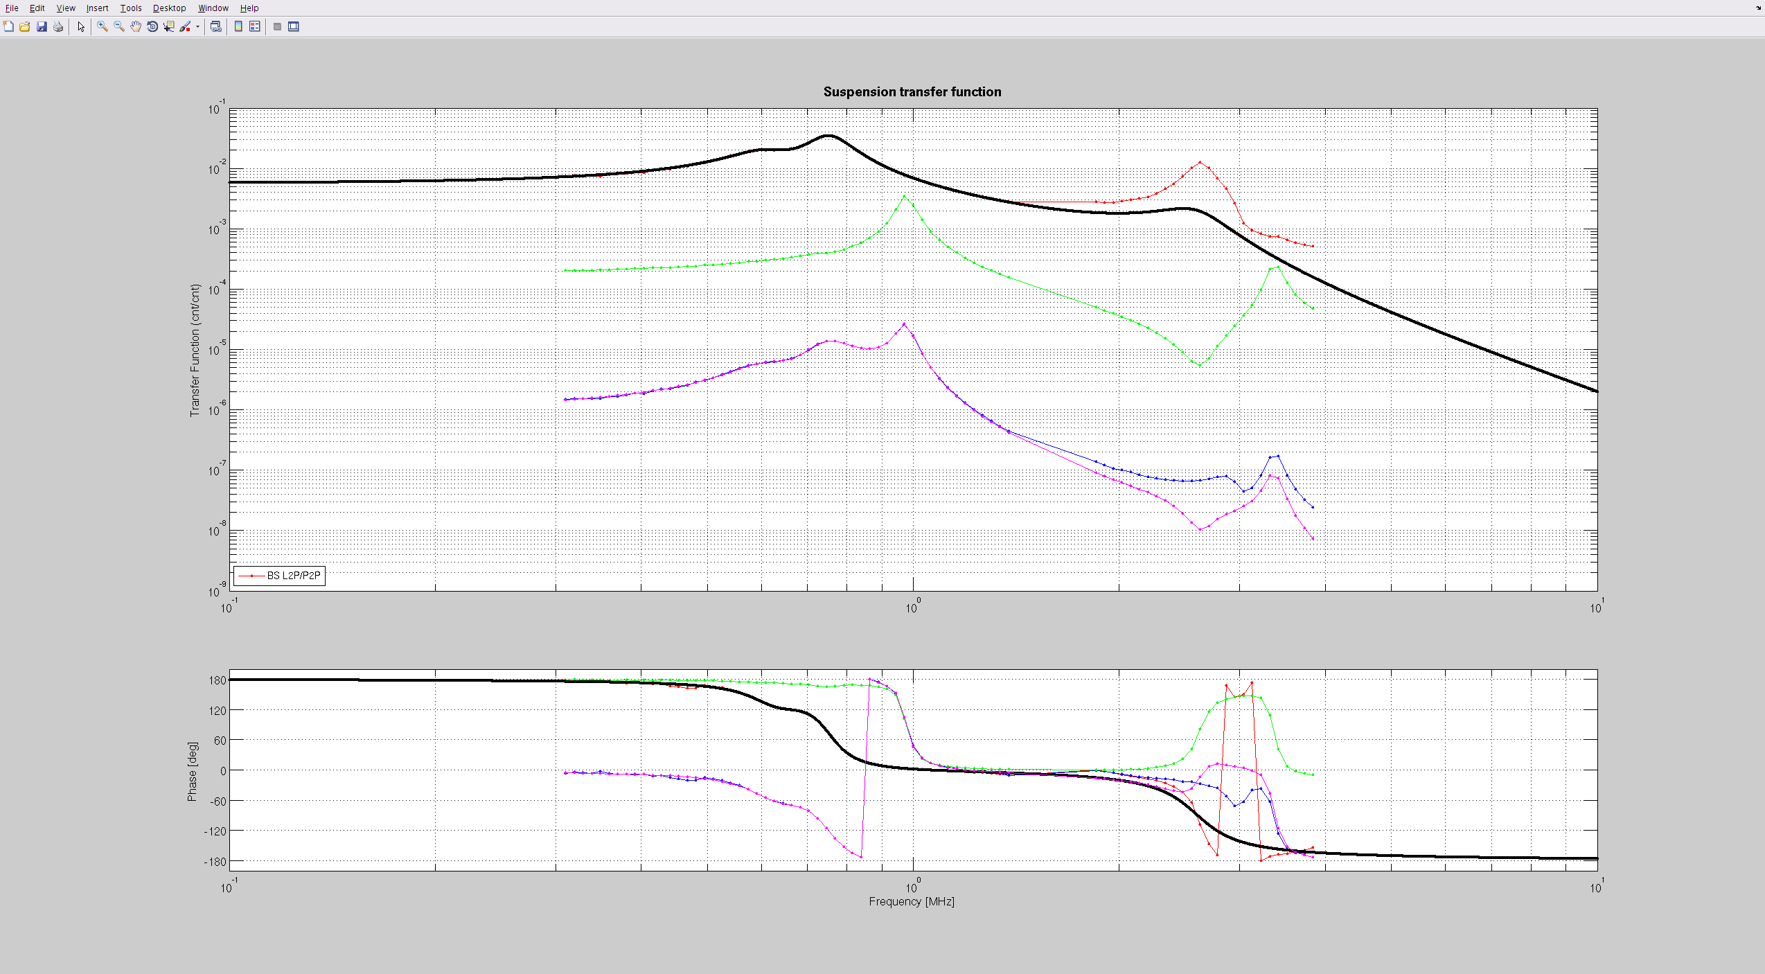Click the -180 tick label on phase axis
1765x974 pixels.
[215, 862]
